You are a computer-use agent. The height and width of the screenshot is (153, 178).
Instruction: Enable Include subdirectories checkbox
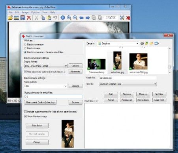(x=25, y=112)
